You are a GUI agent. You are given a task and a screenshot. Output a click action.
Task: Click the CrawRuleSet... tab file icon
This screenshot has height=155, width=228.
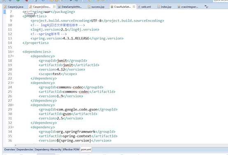coord(112,7)
